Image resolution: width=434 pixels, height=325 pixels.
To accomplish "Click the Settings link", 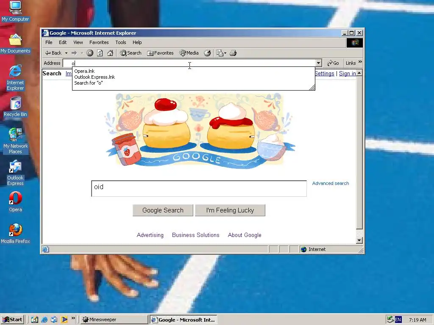I will pyautogui.click(x=325, y=73).
